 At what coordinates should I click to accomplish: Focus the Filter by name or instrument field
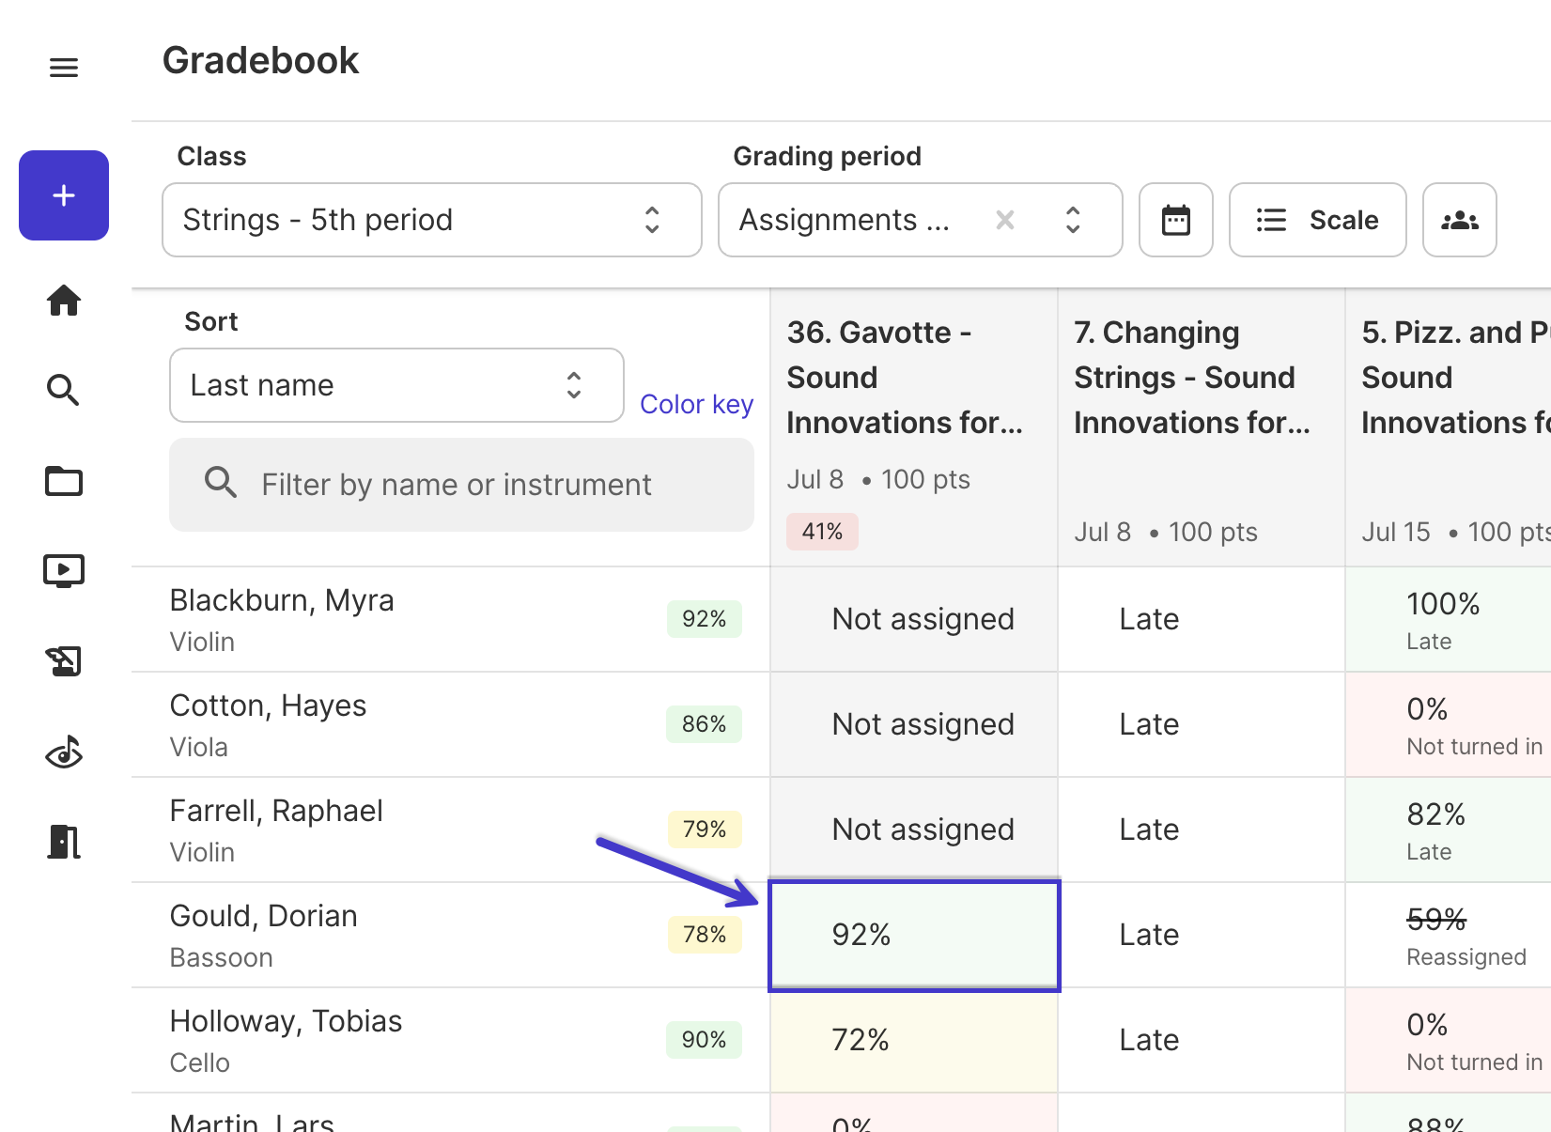pos(462,485)
